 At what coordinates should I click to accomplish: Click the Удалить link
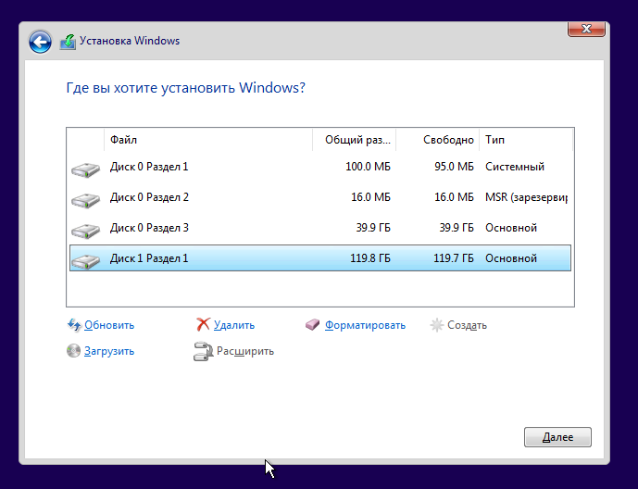(x=234, y=325)
